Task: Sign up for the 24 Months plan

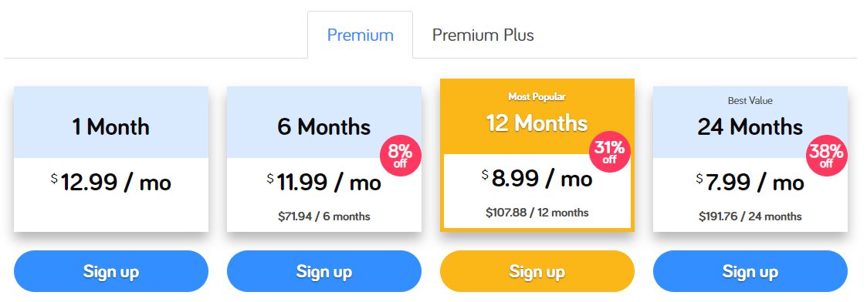Action: 750,271
